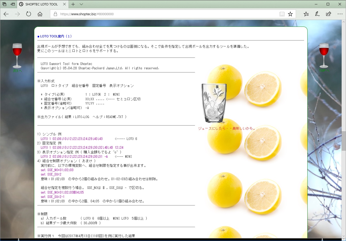Click the line 表示オプション(省略可) -A

pyautogui.click(x=65, y=108)
